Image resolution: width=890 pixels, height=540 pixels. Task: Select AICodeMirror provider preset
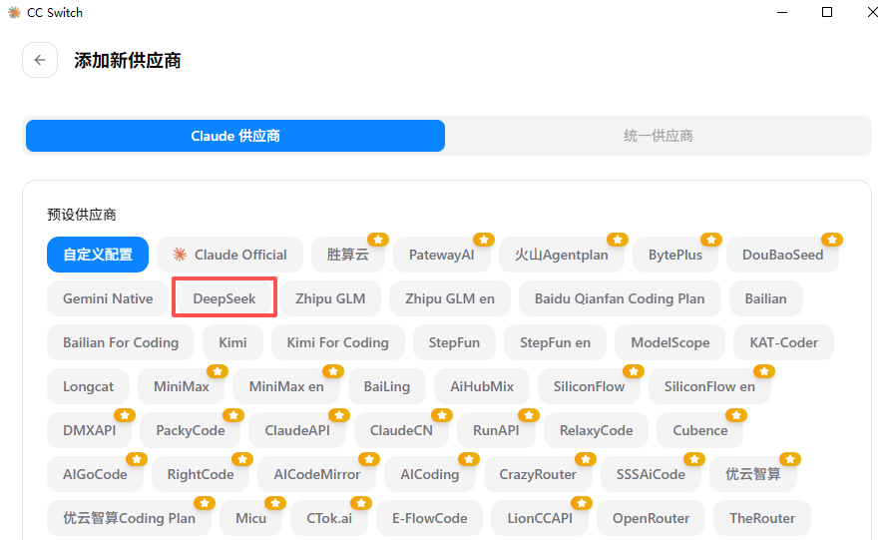[x=316, y=474]
